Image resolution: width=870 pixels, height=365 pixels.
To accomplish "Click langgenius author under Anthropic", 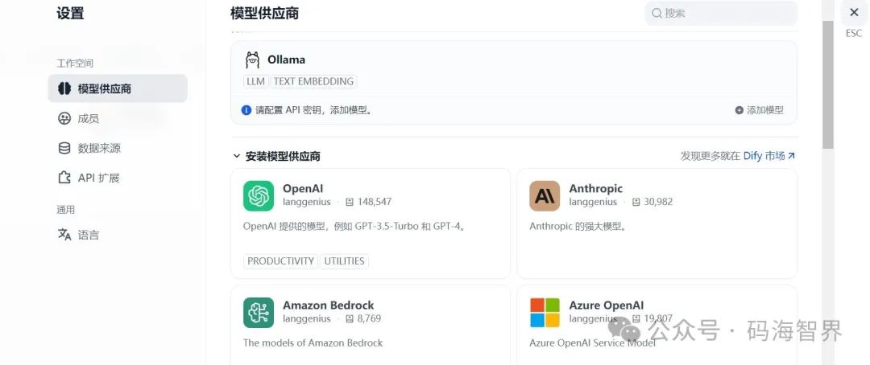I will [593, 202].
